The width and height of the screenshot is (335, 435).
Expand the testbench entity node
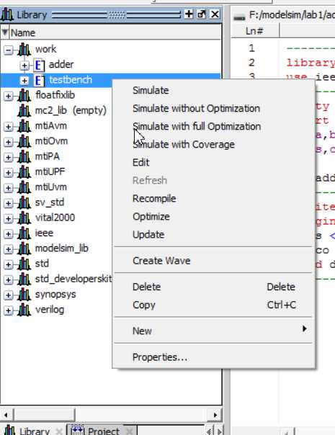24,81
